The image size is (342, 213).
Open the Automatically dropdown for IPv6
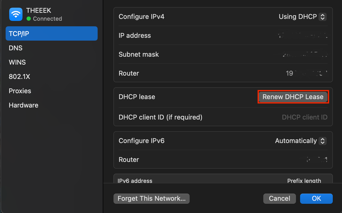[301, 141]
